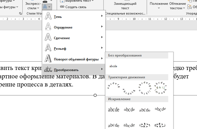Image resolution: width=197 pixels, height=129 pixels.
Task: Click the text box bottom resize handle
Action: pos(95,95)
